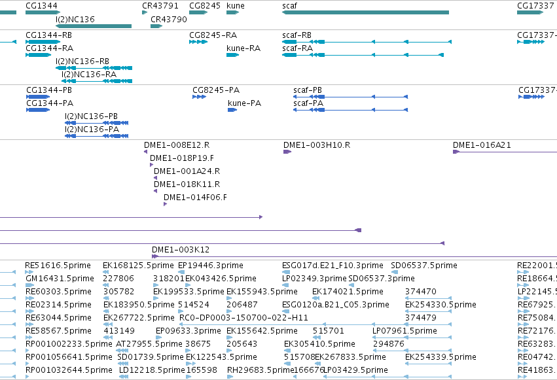Click EST EK174021.5prime
The height and width of the screenshot is (380, 557).
tap(315, 298)
